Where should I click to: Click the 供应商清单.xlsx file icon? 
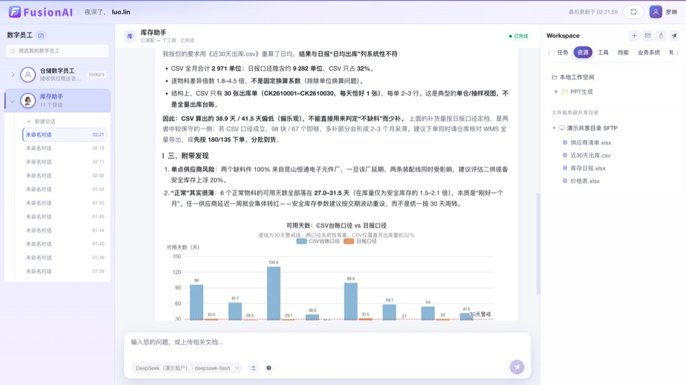(565, 142)
